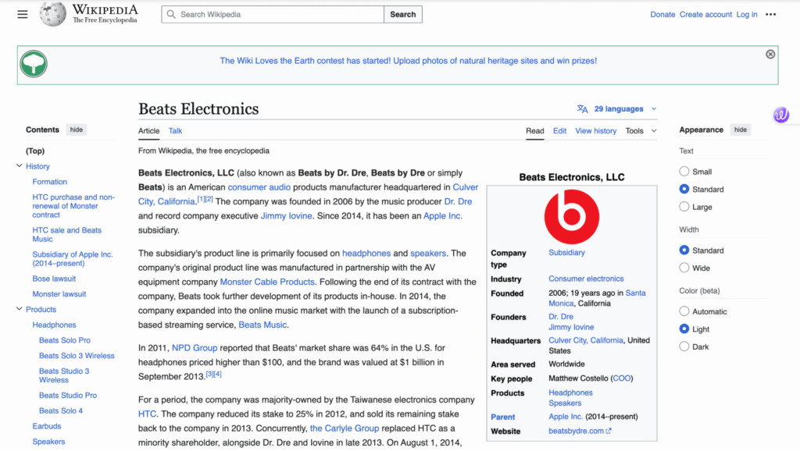This screenshot has width=800, height=451.
Task: Open the Edit tab
Action: [x=559, y=131]
